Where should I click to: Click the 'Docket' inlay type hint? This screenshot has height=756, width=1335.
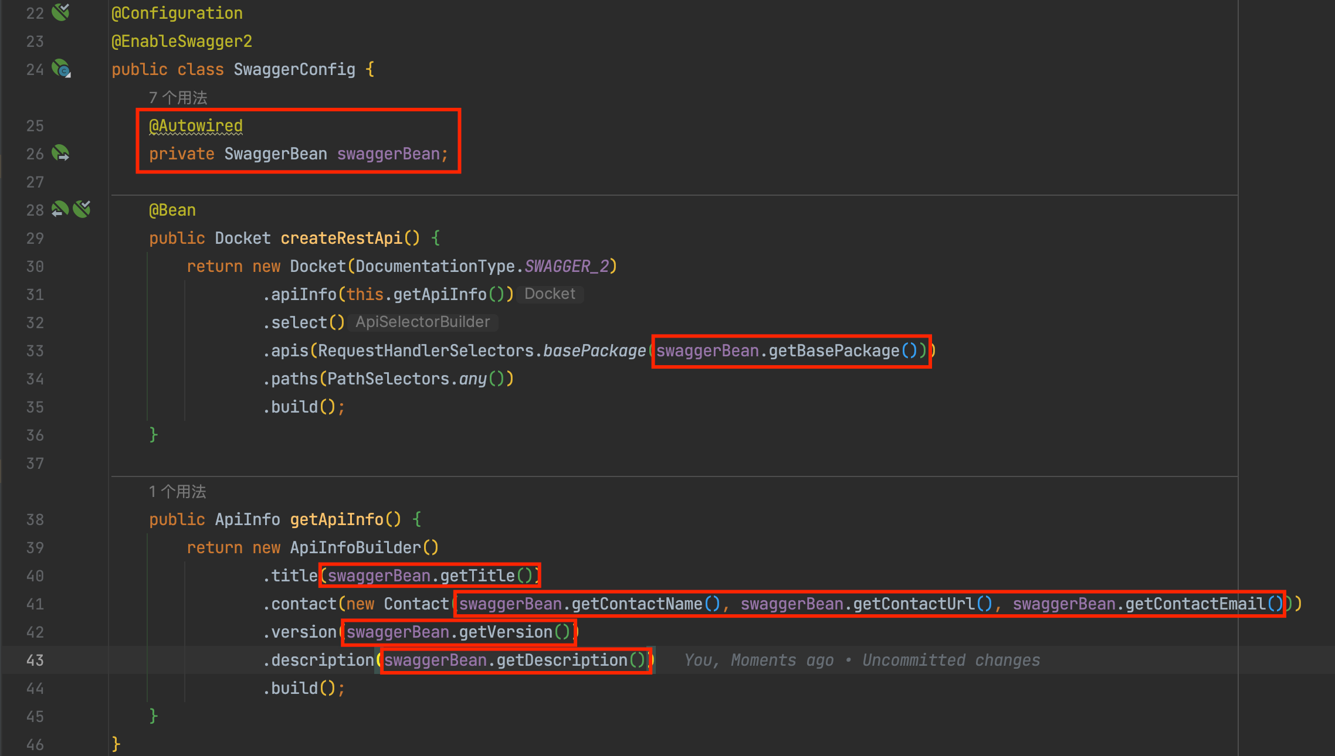pos(550,294)
